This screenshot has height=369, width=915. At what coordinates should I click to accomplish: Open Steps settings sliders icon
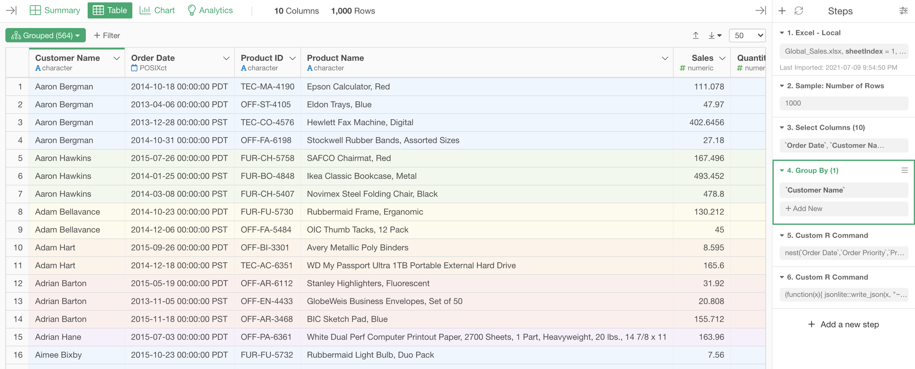pyautogui.click(x=903, y=11)
